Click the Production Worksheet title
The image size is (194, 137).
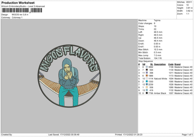(x=18, y=3)
